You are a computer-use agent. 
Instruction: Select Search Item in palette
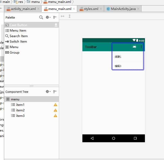31,36
